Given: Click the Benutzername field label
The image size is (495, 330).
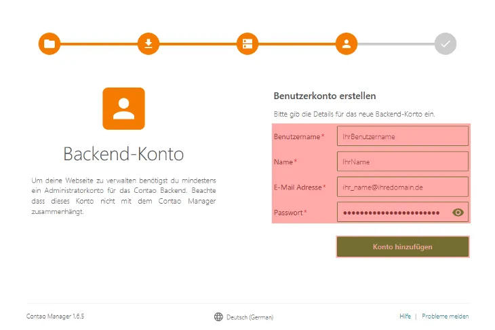Looking at the screenshot, I should point(296,136).
